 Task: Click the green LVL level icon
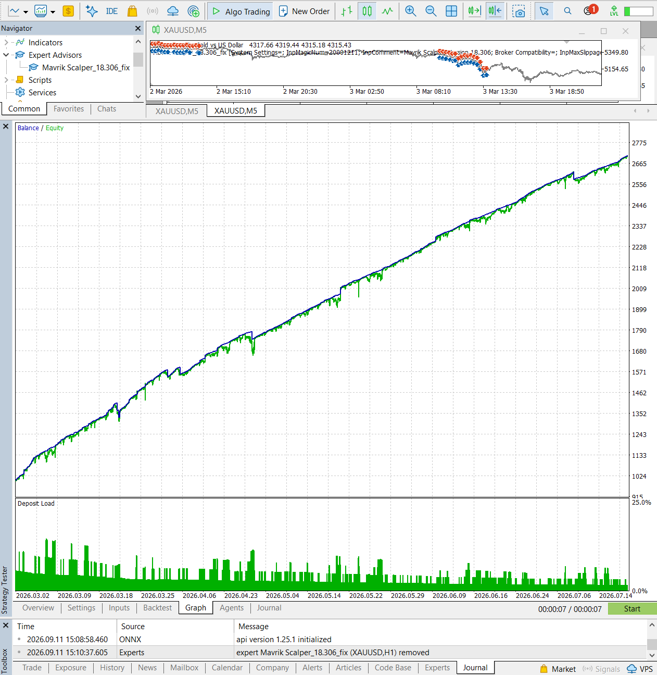[x=614, y=11]
